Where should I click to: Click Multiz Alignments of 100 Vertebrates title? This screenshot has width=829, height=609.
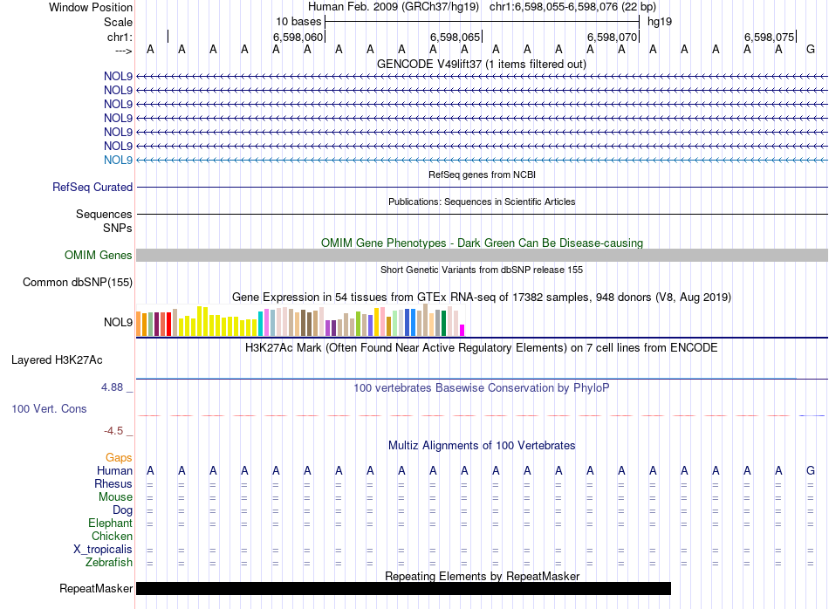pos(482,445)
